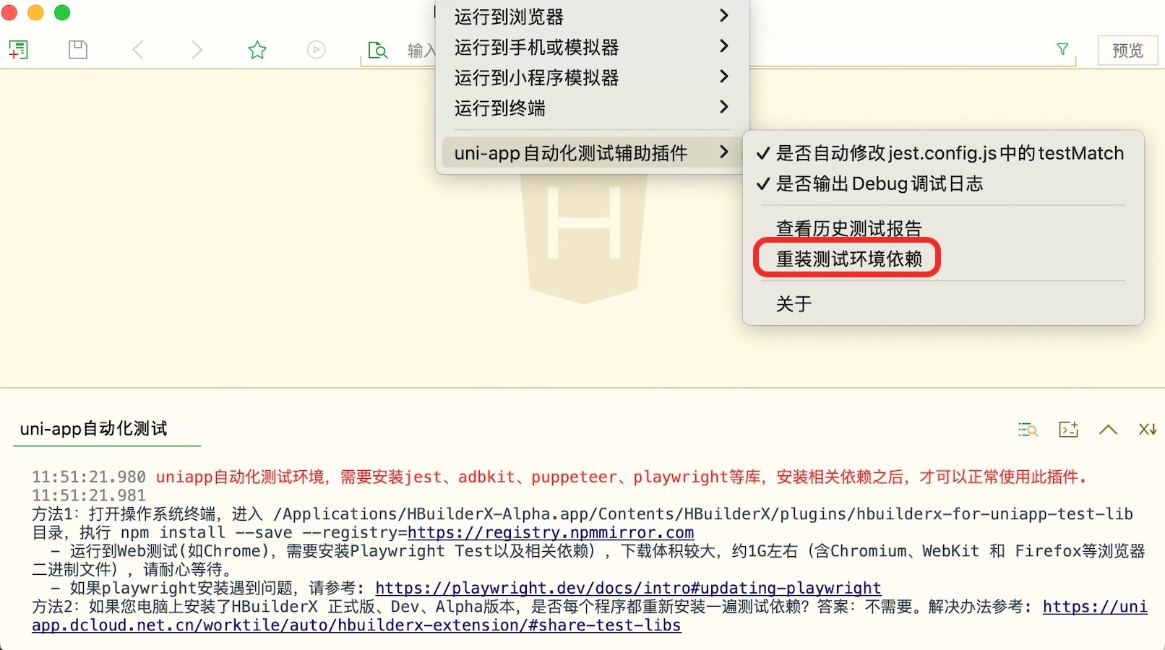Click the console log search icon
This screenshot has width=1165, height=650.
[1028, 430]
